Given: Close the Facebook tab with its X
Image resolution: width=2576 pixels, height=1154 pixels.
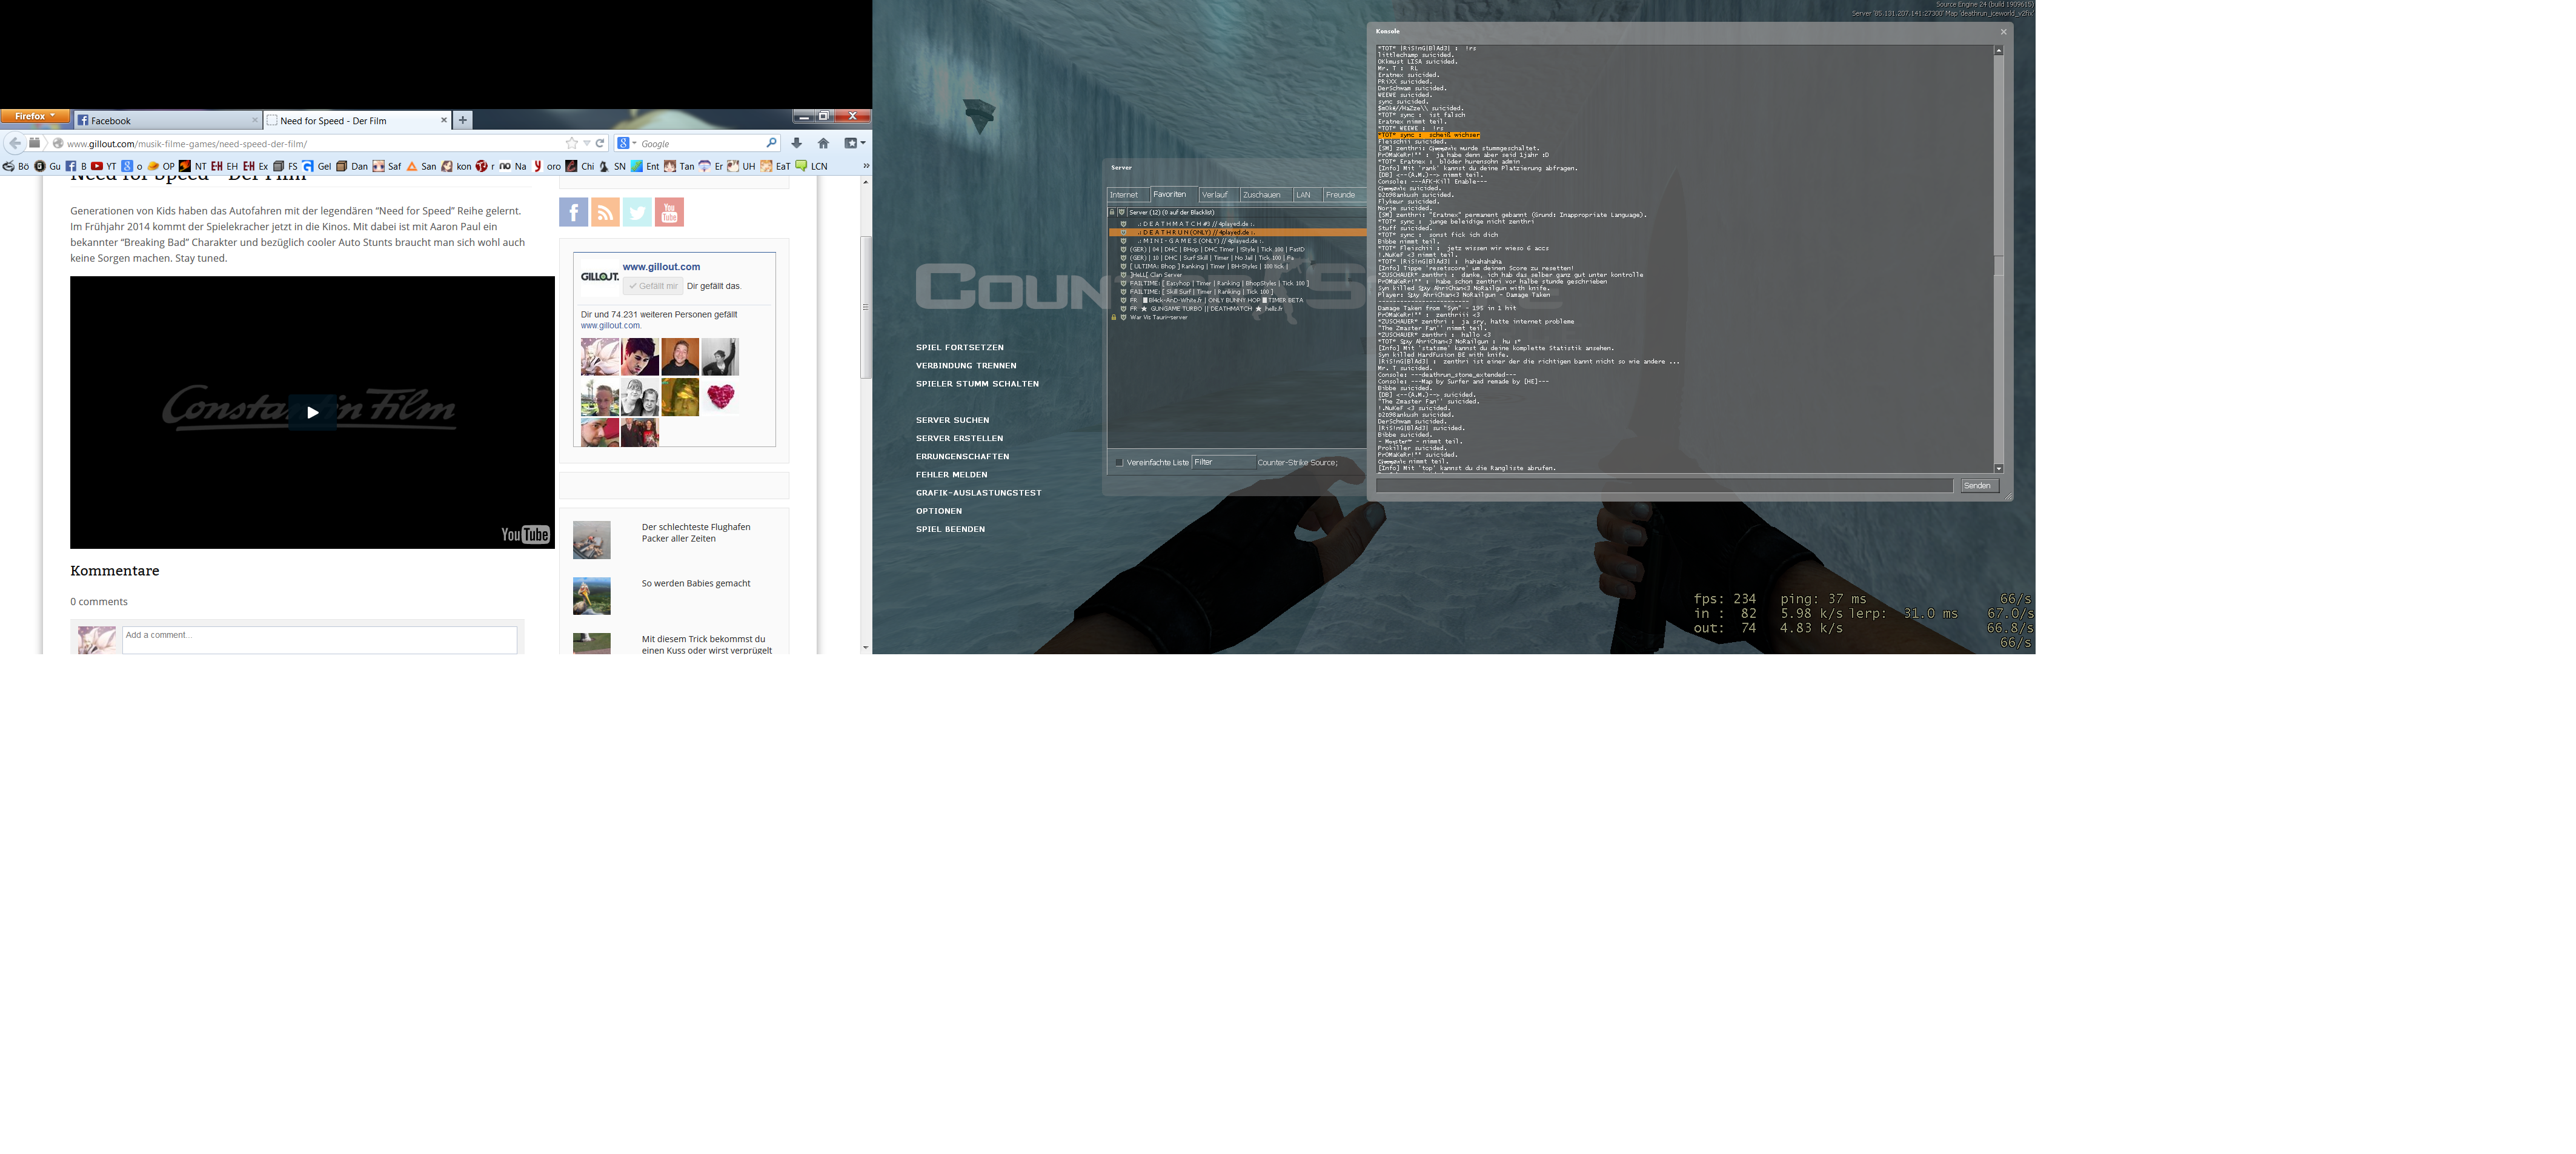Looking at the screenshot, I should point(254,120).
